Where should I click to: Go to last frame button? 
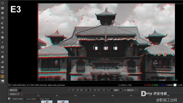106,90
